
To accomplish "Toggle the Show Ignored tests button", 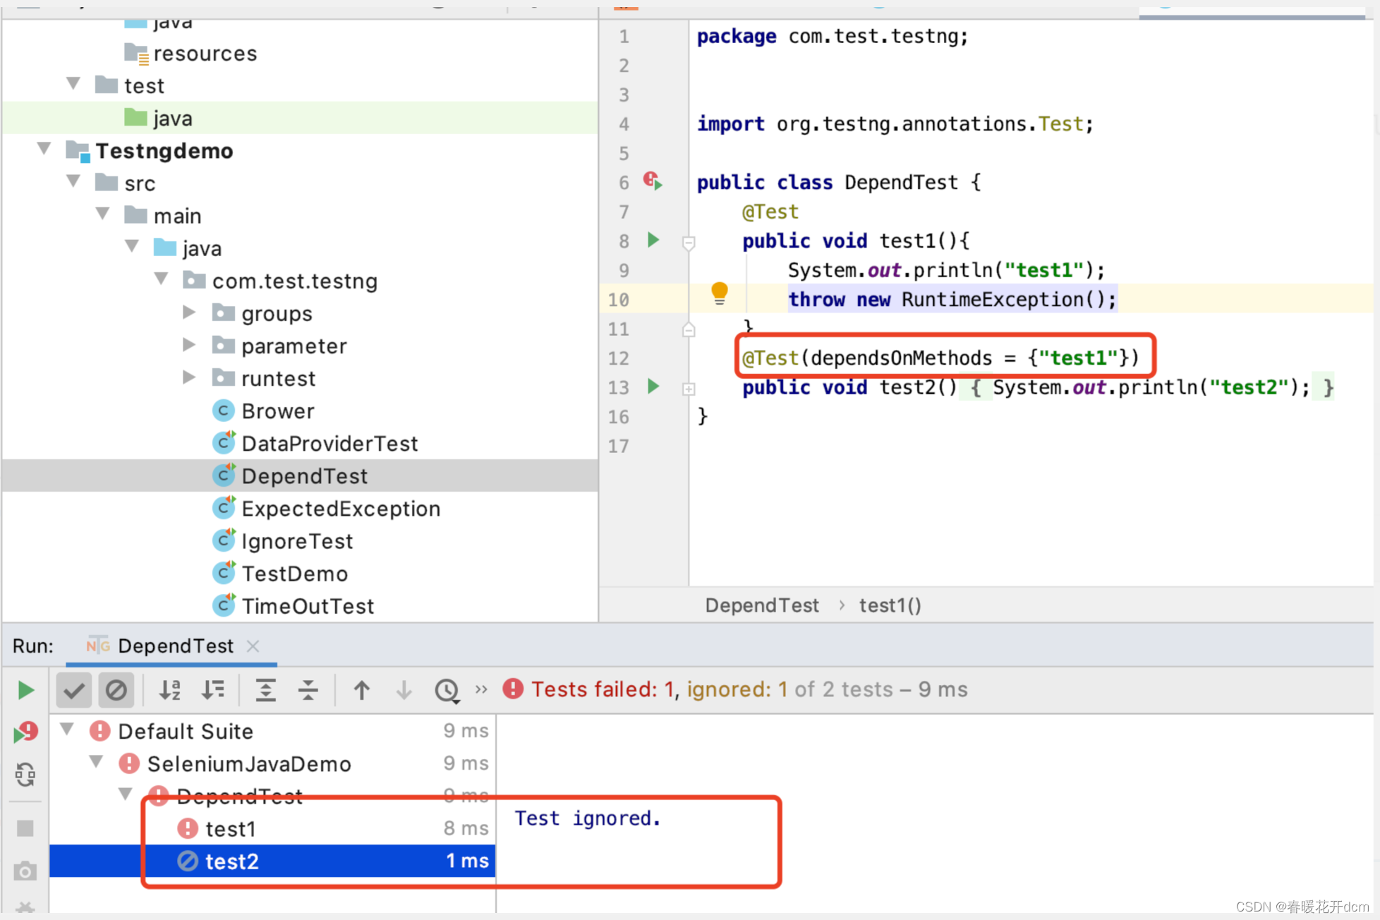I will click(x=116, y=690).
